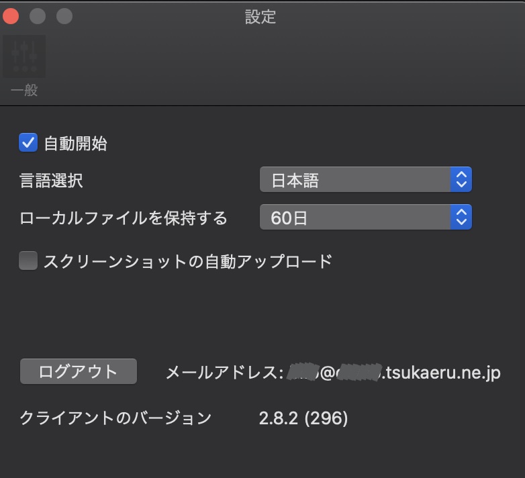Click the blue arrows on the 日本語 dropdown
525x478 pixels.
[461, 180]
